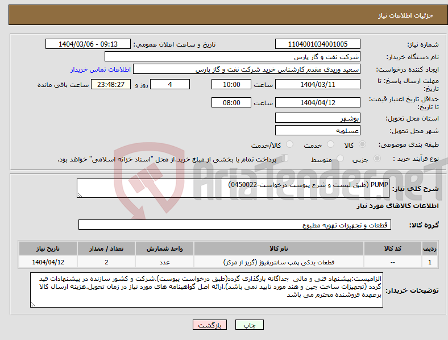Image resolution: width=448 pixels, height=340 pixels.
Task: Click the need number field 1104001034001005
Action: pyautogui.click(x=318, y=44)
